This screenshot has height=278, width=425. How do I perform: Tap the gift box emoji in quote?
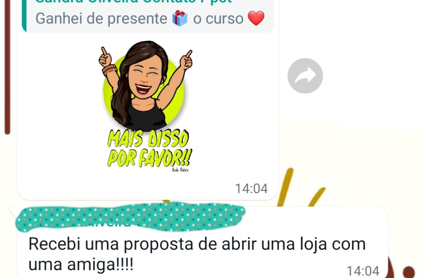[x=180, y=18]
